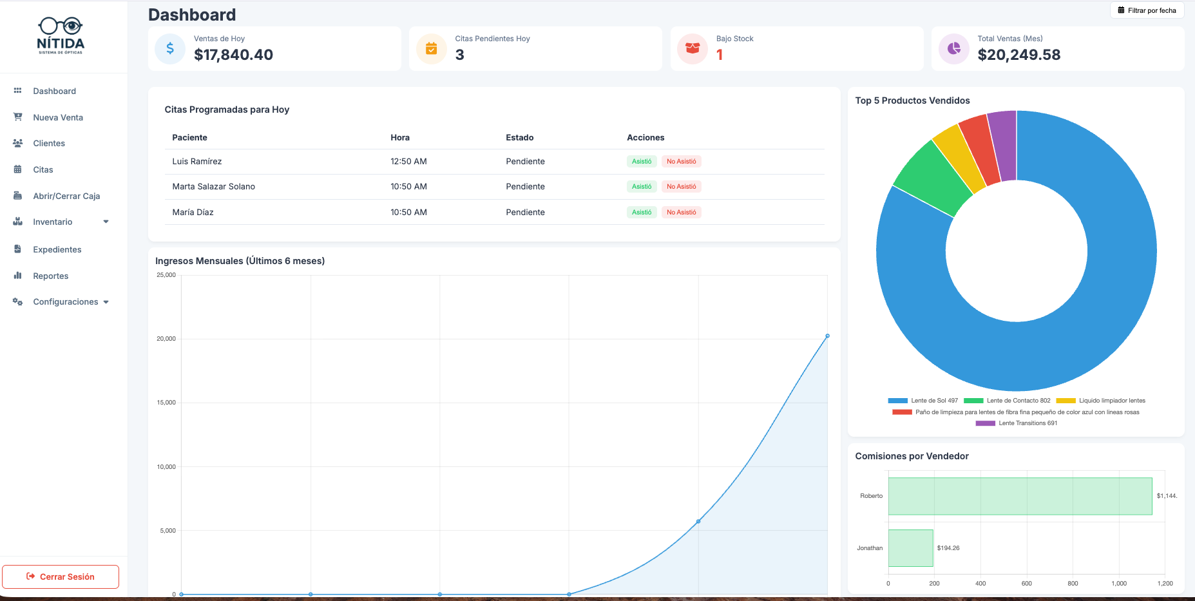Expand the Configuraciones dropdown arrow

coord(106,302)
